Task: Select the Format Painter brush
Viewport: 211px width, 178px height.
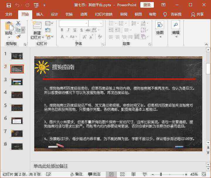Action: [x=18, y=37]
